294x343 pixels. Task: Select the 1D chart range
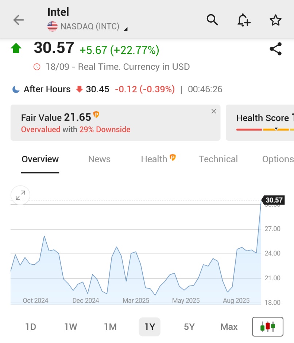31,327
